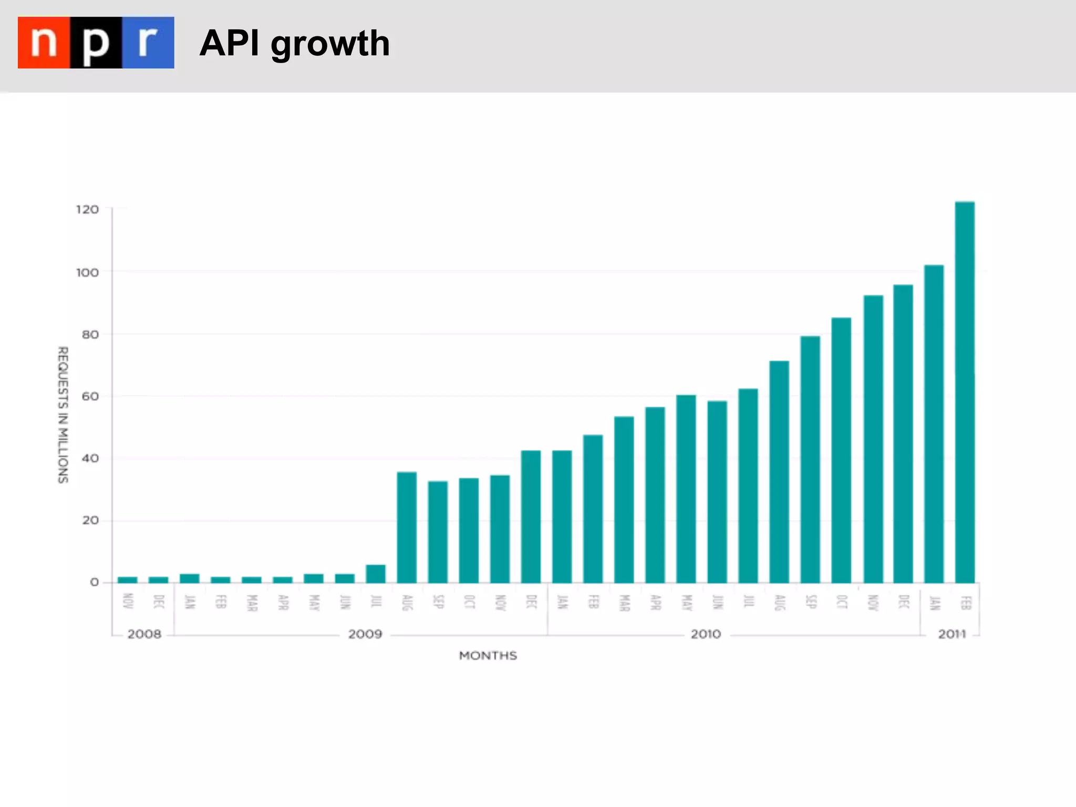The height and width of the screenshot is (807, 1076).
Task: Click the blue 'r' logo block
Action: pyautogui.click(x=148, y=43)
